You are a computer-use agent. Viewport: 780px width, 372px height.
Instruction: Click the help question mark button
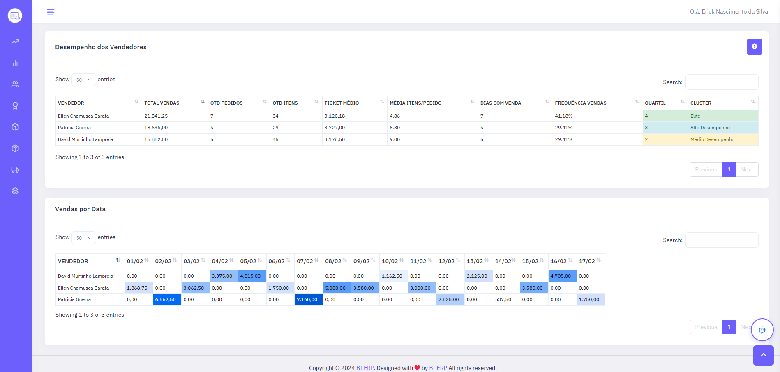tap(754, 47)
